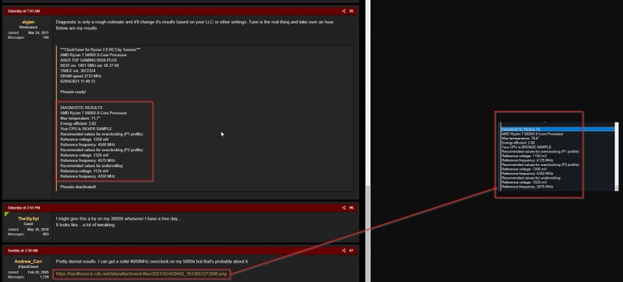Click the forum page vertical scrollbar
The image size is (623, 282).
368,141
